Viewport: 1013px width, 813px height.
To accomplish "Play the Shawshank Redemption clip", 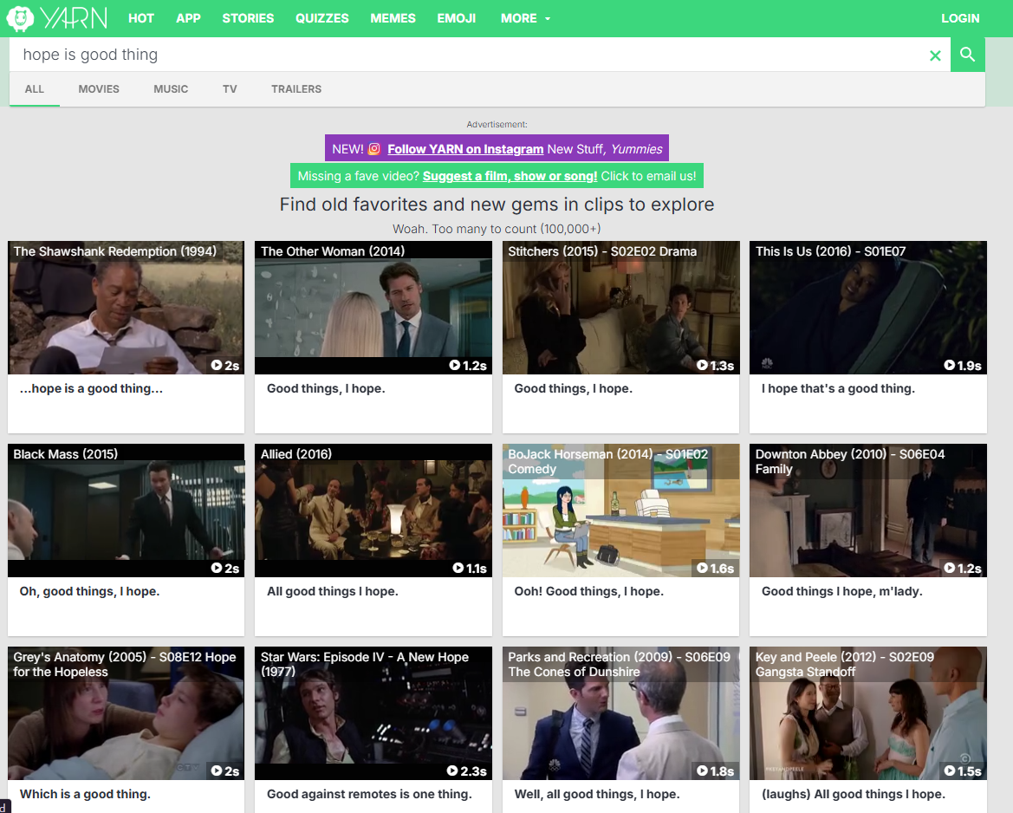I will point(126,308).
